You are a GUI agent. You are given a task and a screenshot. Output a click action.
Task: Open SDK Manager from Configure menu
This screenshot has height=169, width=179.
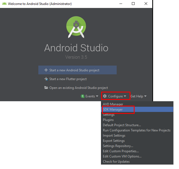[113, 109]
